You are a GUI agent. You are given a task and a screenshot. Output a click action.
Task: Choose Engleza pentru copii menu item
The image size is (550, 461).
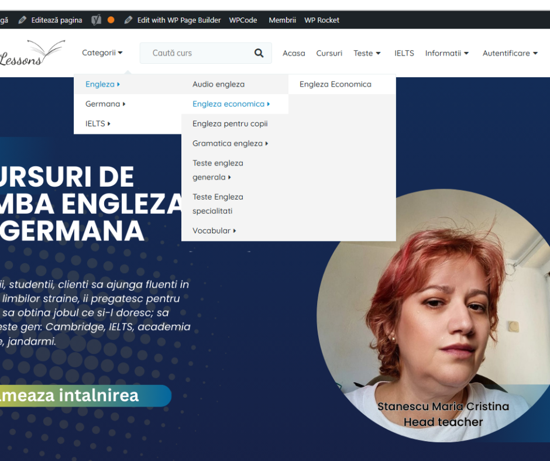(x=230, y=123)
